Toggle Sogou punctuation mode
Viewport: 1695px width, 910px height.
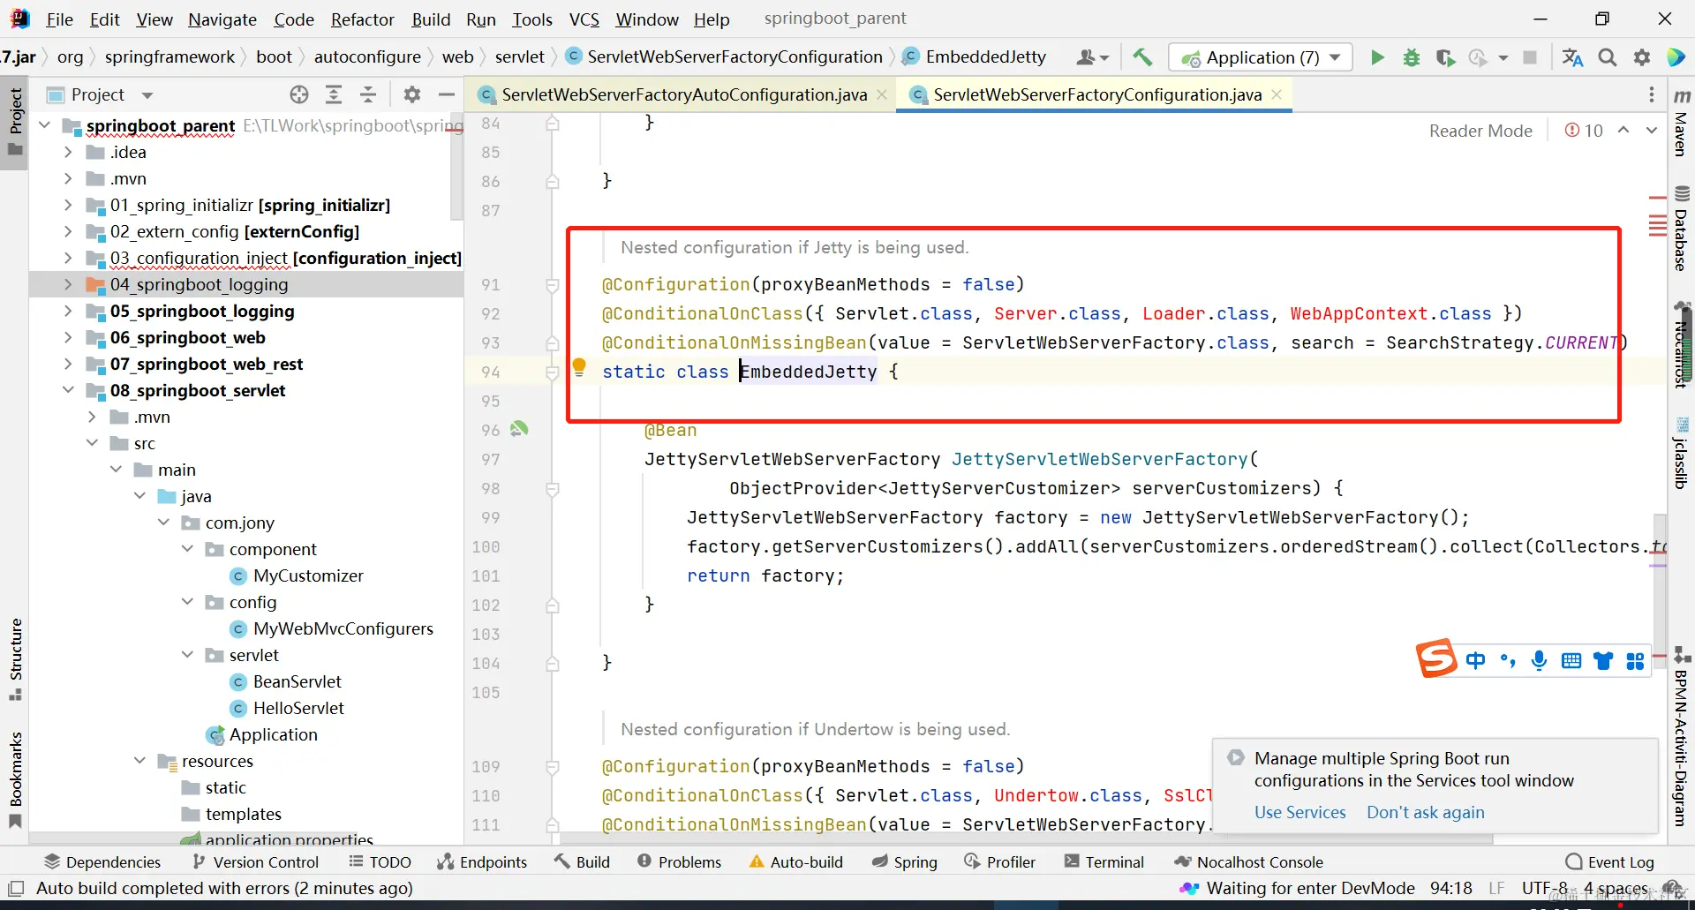tap(1508, 660)
